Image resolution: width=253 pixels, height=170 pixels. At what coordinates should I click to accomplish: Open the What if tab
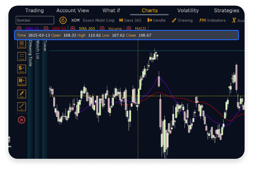[x=111, y=10]
